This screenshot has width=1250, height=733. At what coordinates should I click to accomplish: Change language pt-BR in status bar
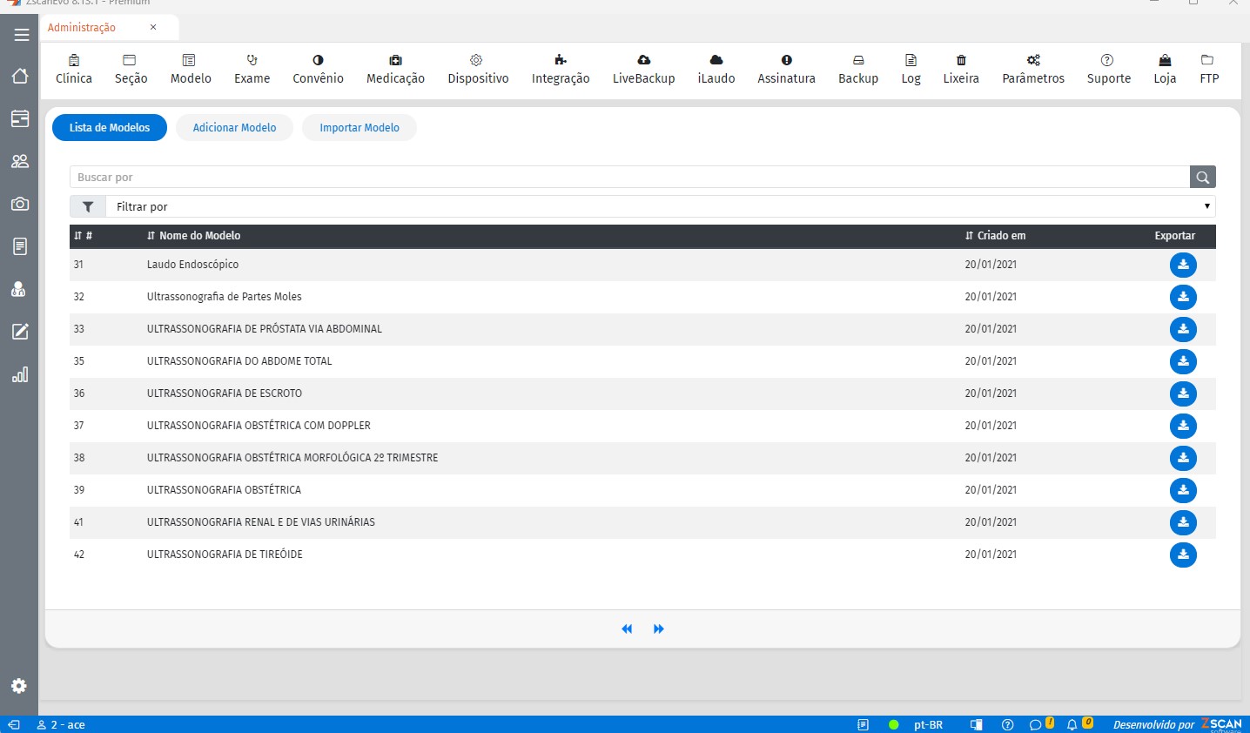928,724
